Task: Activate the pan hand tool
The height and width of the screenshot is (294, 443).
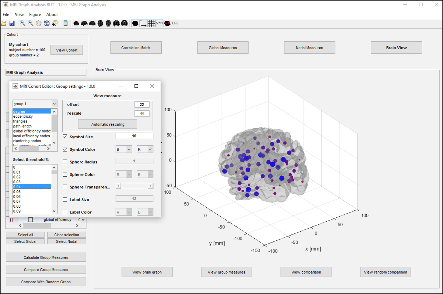Action: 39,23
